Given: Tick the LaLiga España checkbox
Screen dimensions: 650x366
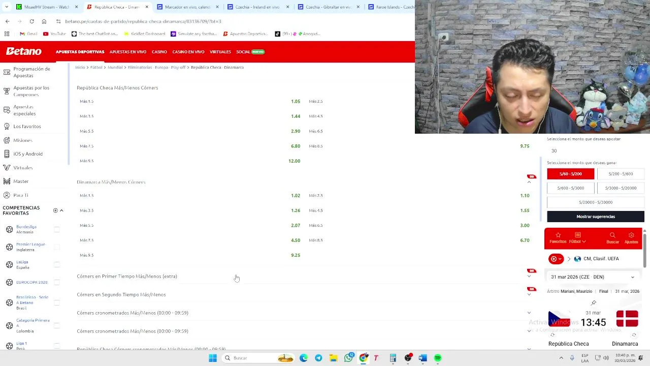Looking at the screenshot, I should point(57,264).
